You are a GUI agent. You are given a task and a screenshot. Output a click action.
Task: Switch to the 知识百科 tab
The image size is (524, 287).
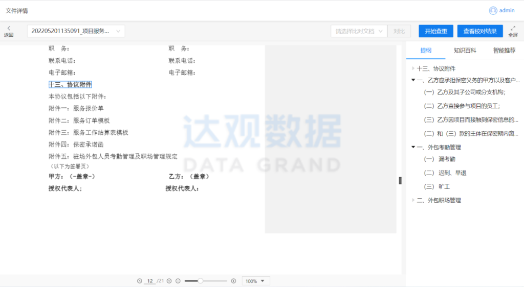click(465, 51)
